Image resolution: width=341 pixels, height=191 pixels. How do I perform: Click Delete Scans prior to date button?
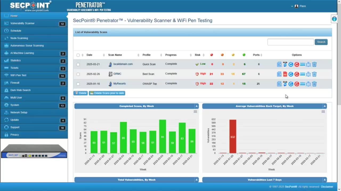click(x=107, y=93)
